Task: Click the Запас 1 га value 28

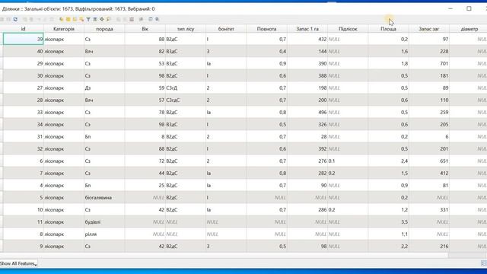Action: [307, 137]
